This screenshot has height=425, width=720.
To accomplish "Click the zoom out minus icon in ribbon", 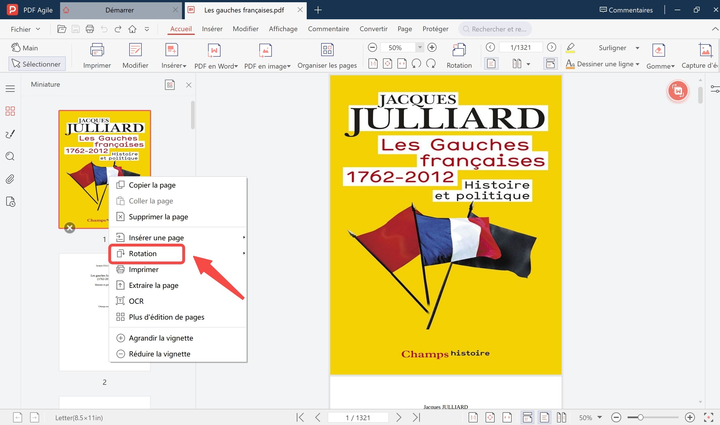I will tap(372, 47).
